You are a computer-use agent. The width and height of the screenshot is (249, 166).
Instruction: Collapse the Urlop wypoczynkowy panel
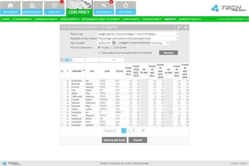click(186, 27)
